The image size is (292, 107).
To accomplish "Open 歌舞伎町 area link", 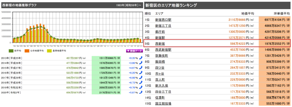I will pos(161,56).
